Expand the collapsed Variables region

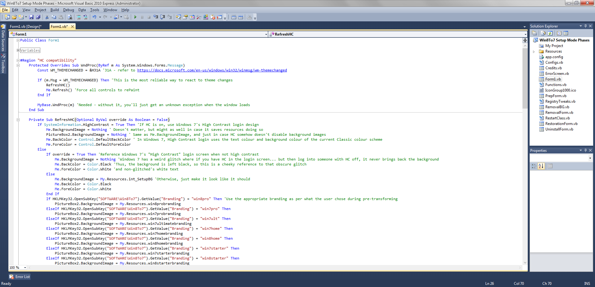point(17,50)
